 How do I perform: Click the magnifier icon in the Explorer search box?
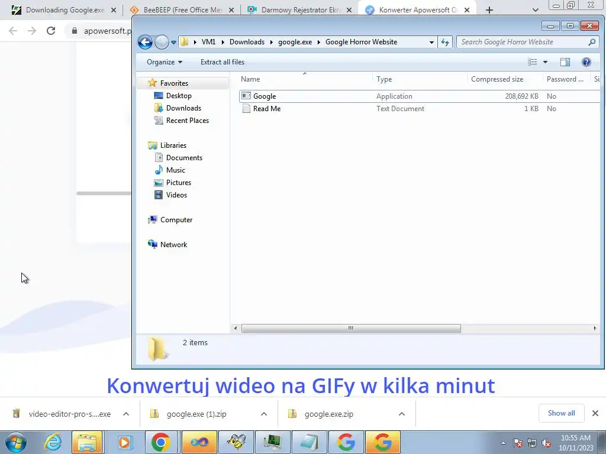coord(592,42)
